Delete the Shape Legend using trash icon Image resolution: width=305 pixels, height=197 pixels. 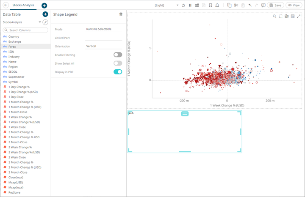[121, 14]
